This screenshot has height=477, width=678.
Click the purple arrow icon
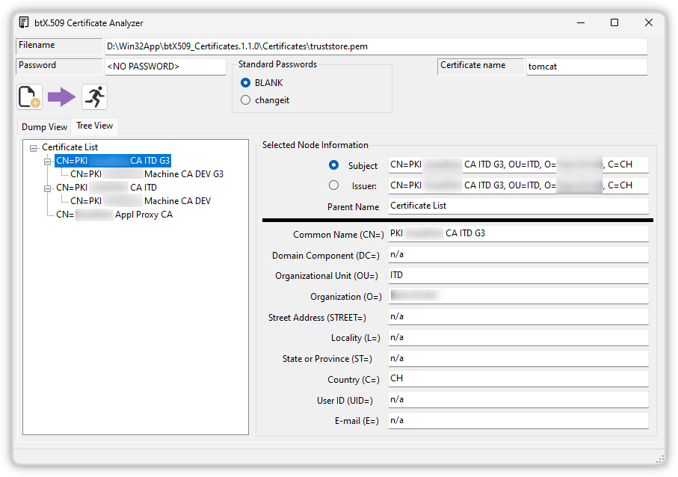pos(61,97)
